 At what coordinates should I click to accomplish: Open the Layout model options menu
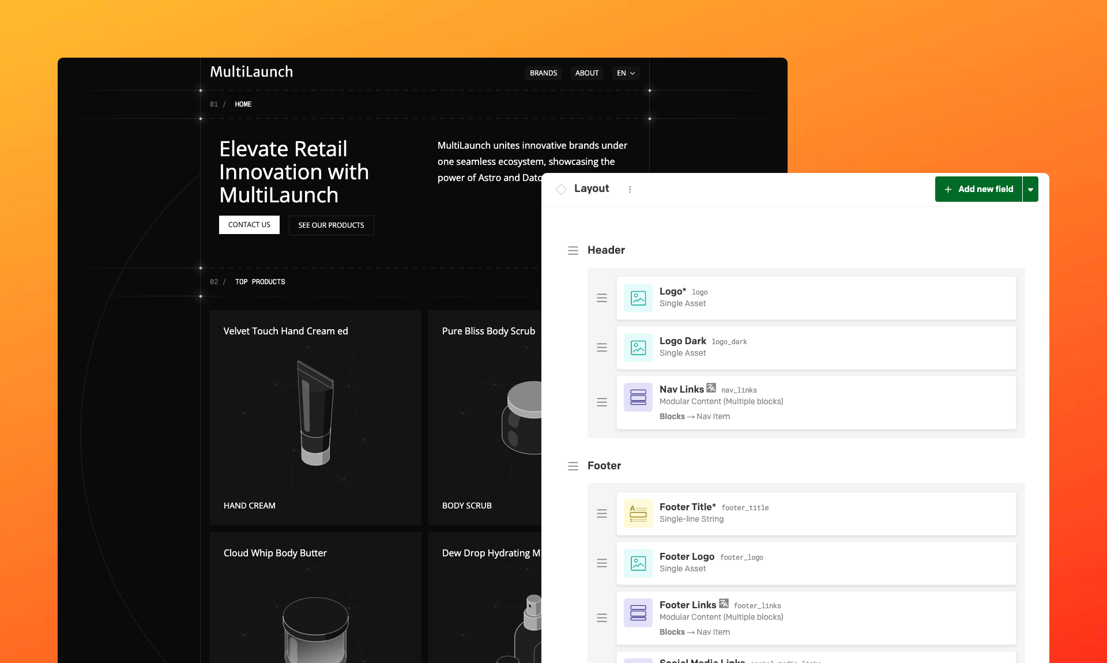pyautogui.click(x=630, y=189)
